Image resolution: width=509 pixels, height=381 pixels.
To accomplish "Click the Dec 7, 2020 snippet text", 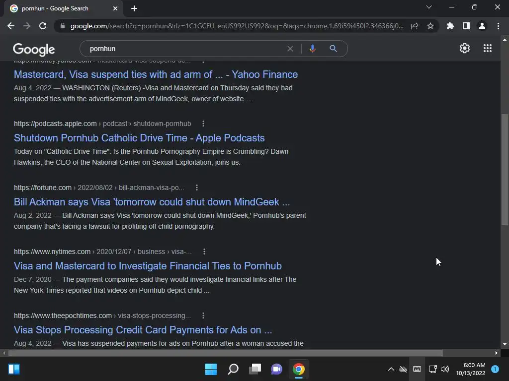I will pyautogui.click(x=155, y=285).
